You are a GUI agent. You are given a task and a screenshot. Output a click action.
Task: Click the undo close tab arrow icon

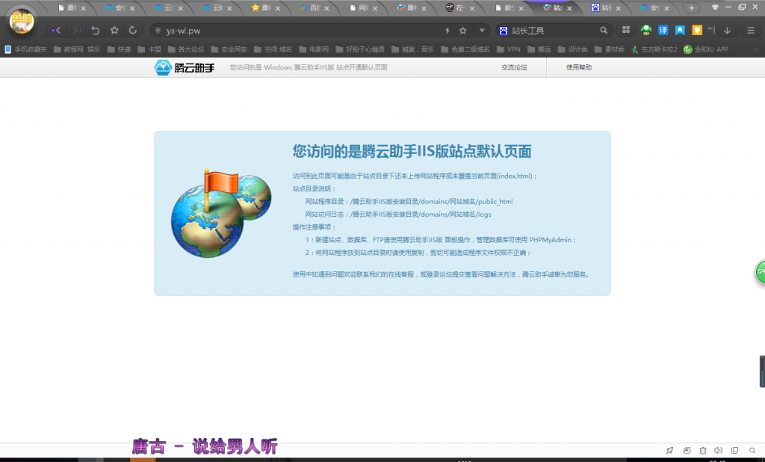95,31
